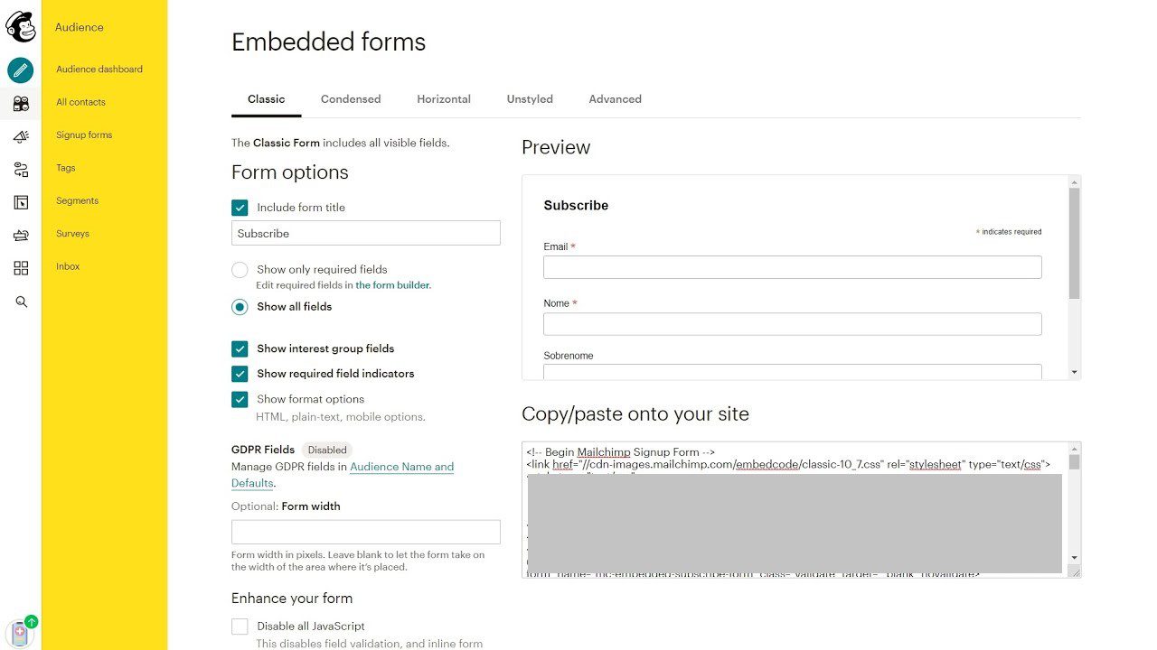Open the Audience icon in the sidebar
1157x650 pixels.
point(20,103)
